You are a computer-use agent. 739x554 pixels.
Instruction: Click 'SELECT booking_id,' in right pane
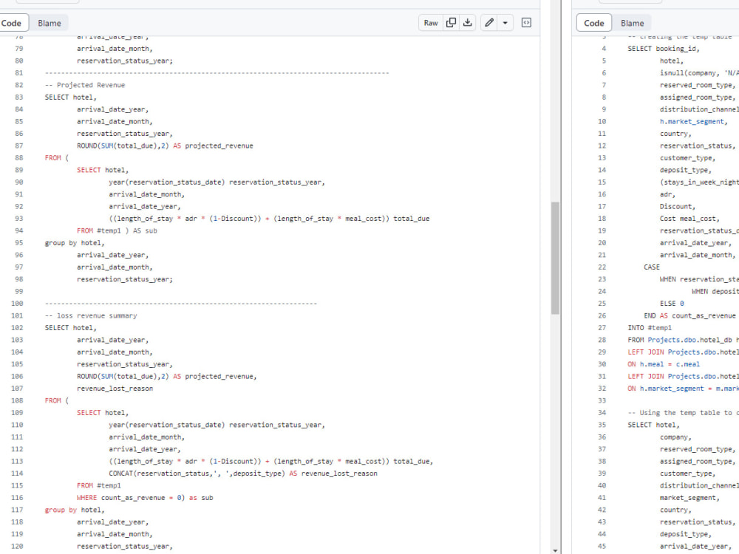(664, 49)
